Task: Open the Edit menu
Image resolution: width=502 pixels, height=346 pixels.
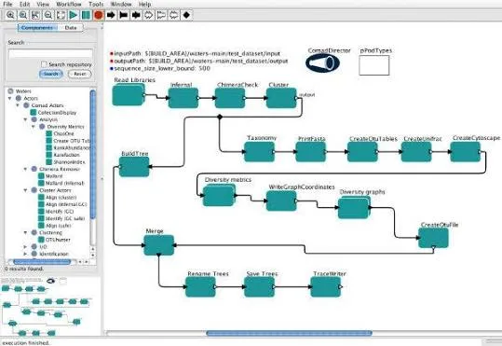Action: pos(24,4)
